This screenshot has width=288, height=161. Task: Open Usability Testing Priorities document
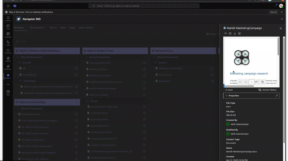[103, 145]
